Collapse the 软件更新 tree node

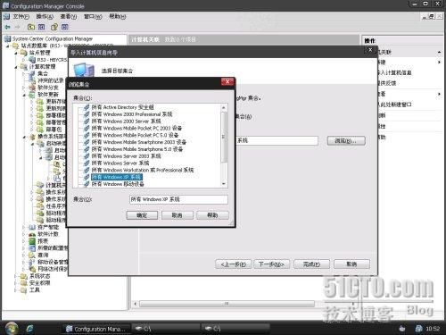point(24,95)
